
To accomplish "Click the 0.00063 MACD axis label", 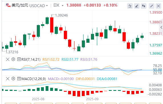I will (156, 90).
